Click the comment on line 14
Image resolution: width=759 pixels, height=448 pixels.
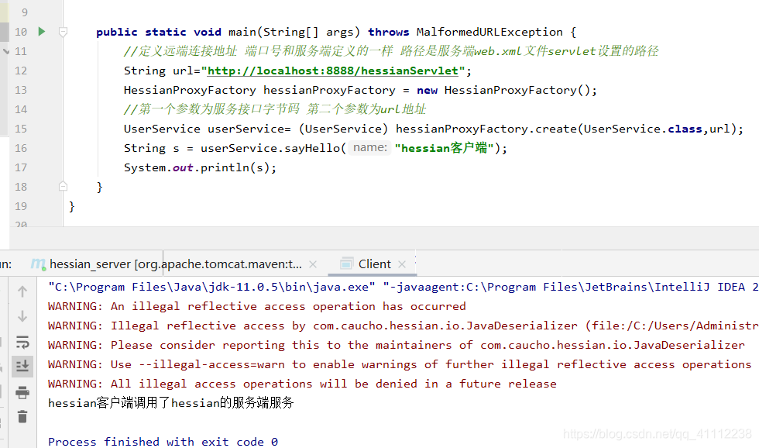coord(275,109)
